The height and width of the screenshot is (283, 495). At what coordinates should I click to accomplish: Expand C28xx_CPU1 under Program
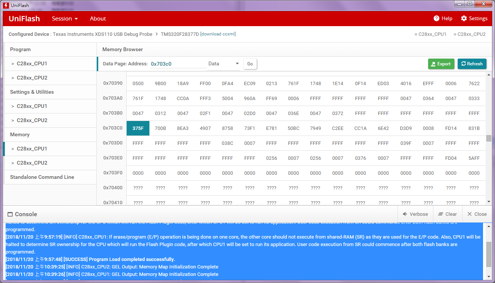50,64
